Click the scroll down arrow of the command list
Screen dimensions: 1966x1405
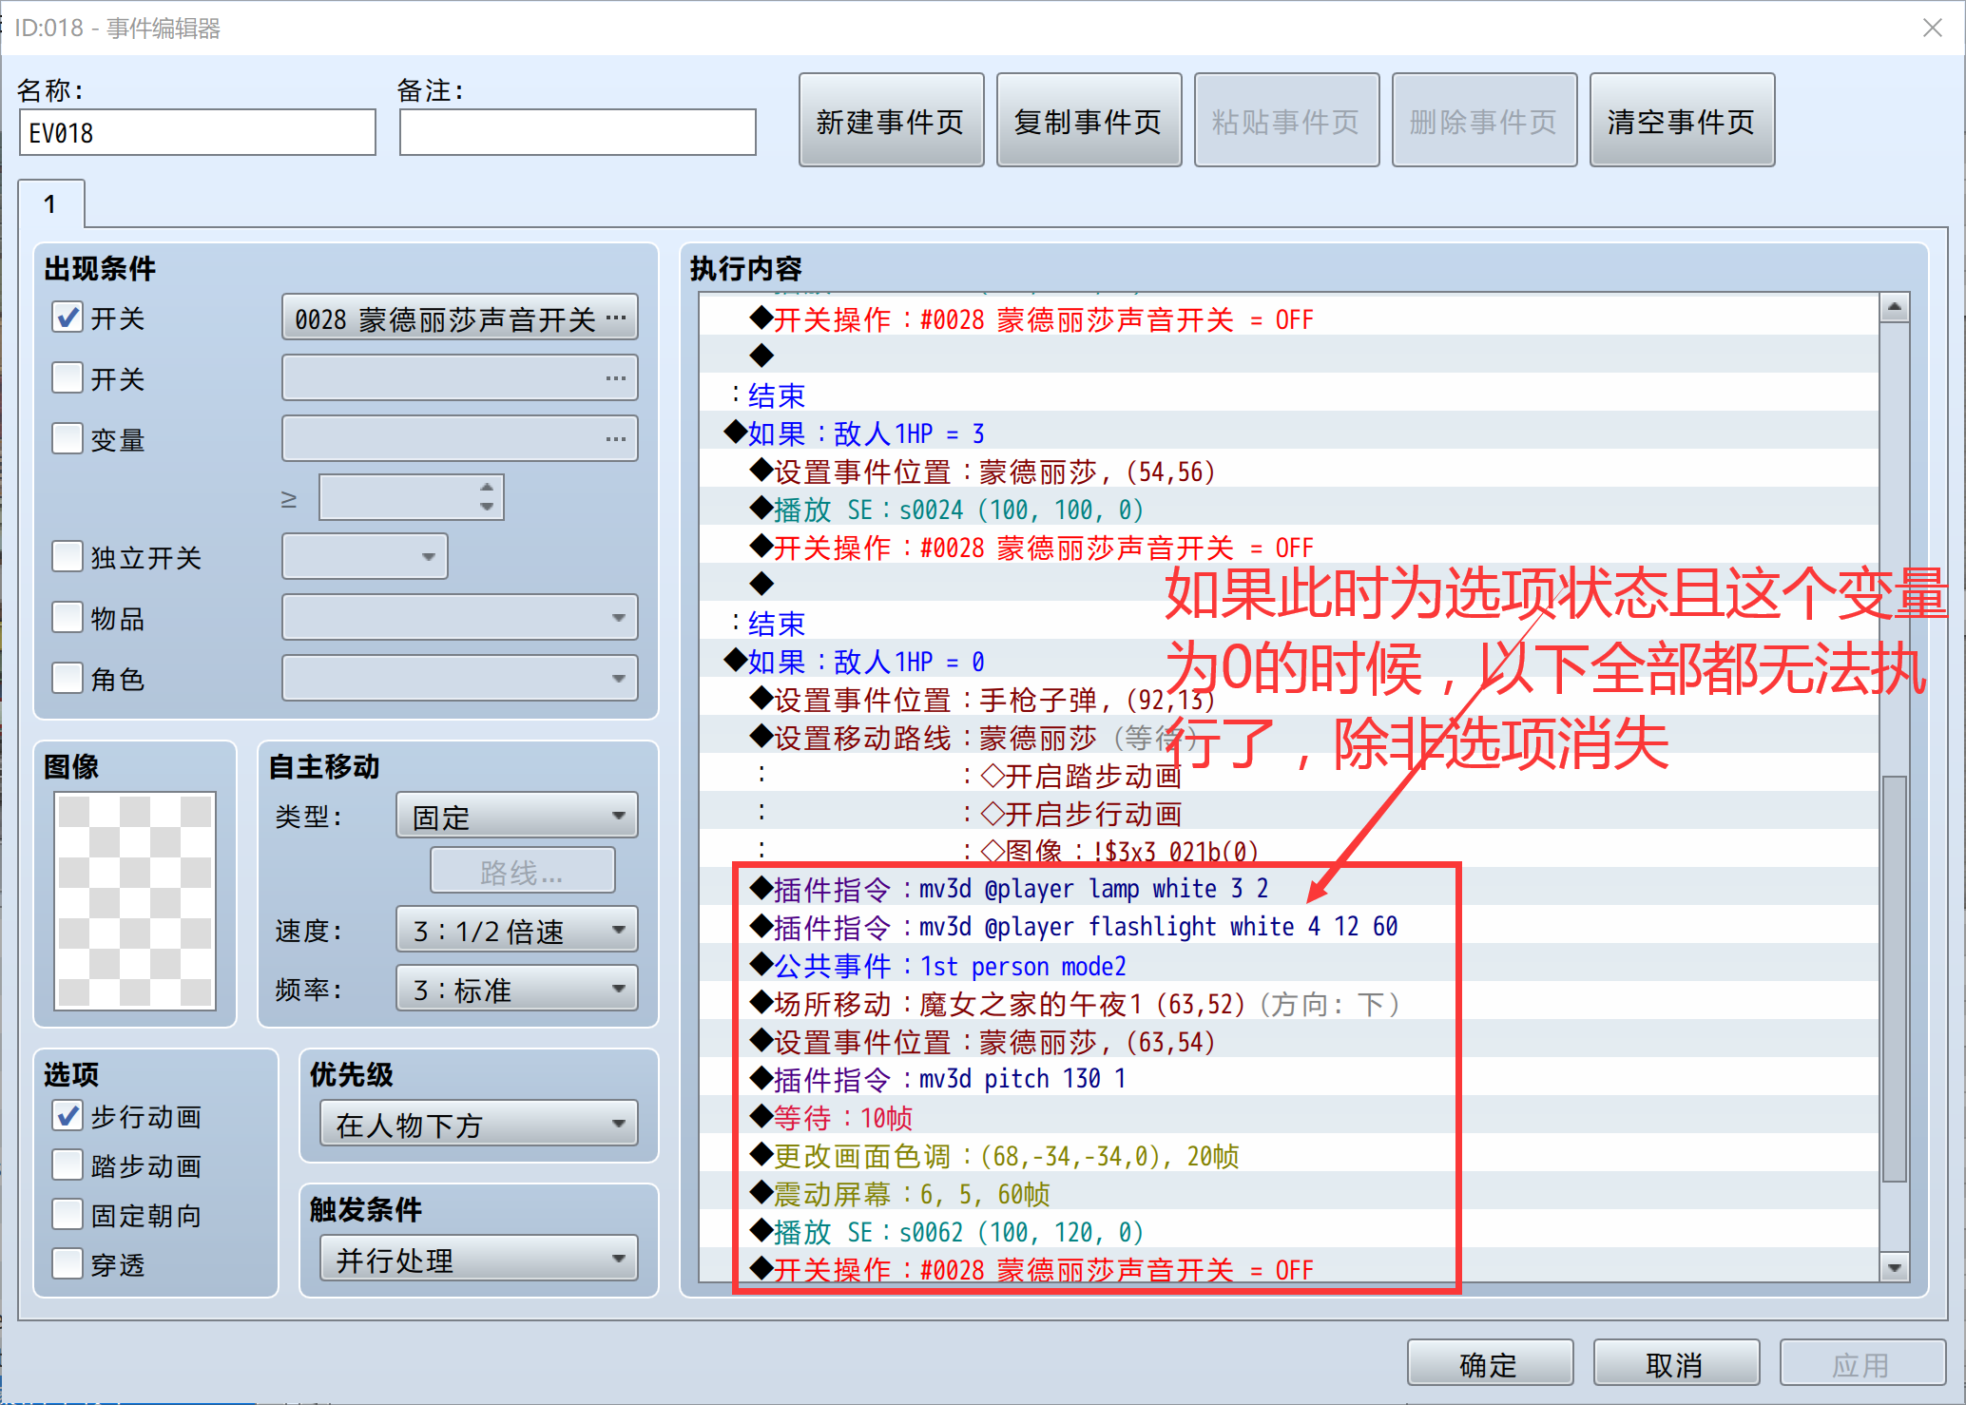(x=1895, y=1267)
